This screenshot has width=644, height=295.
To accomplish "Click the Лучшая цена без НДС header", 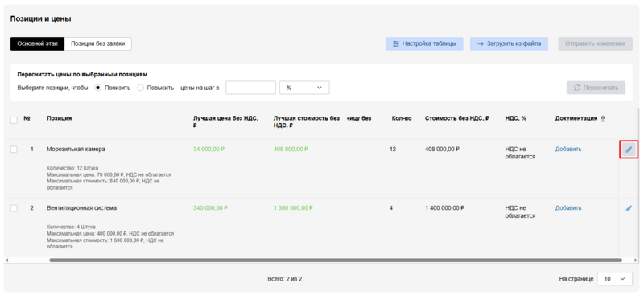I will 225,121.
